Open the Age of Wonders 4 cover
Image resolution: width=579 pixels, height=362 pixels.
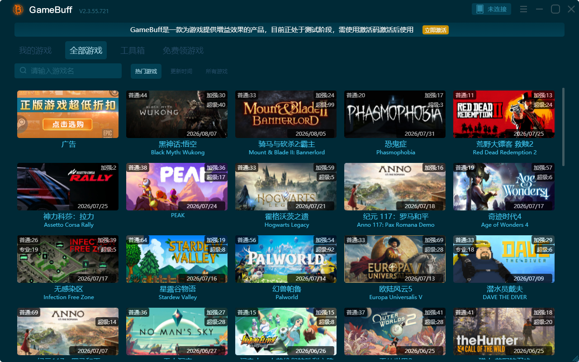pos(504,186)
